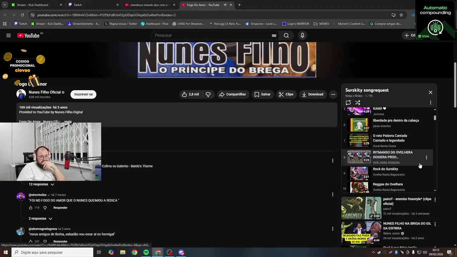Reply to @oincrivelze's comment
457x257 pixels.
[60, 208]
